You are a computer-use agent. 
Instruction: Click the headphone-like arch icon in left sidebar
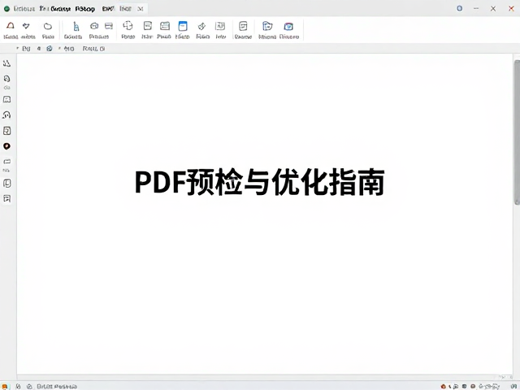tap(6, 115)
